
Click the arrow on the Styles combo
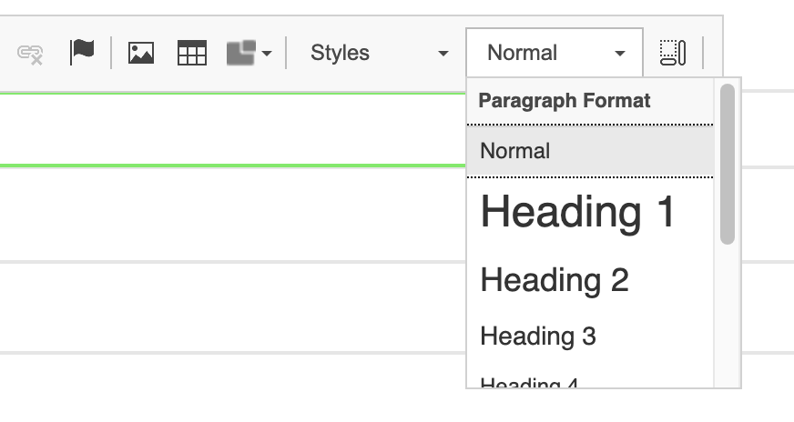tap(443, 54)
